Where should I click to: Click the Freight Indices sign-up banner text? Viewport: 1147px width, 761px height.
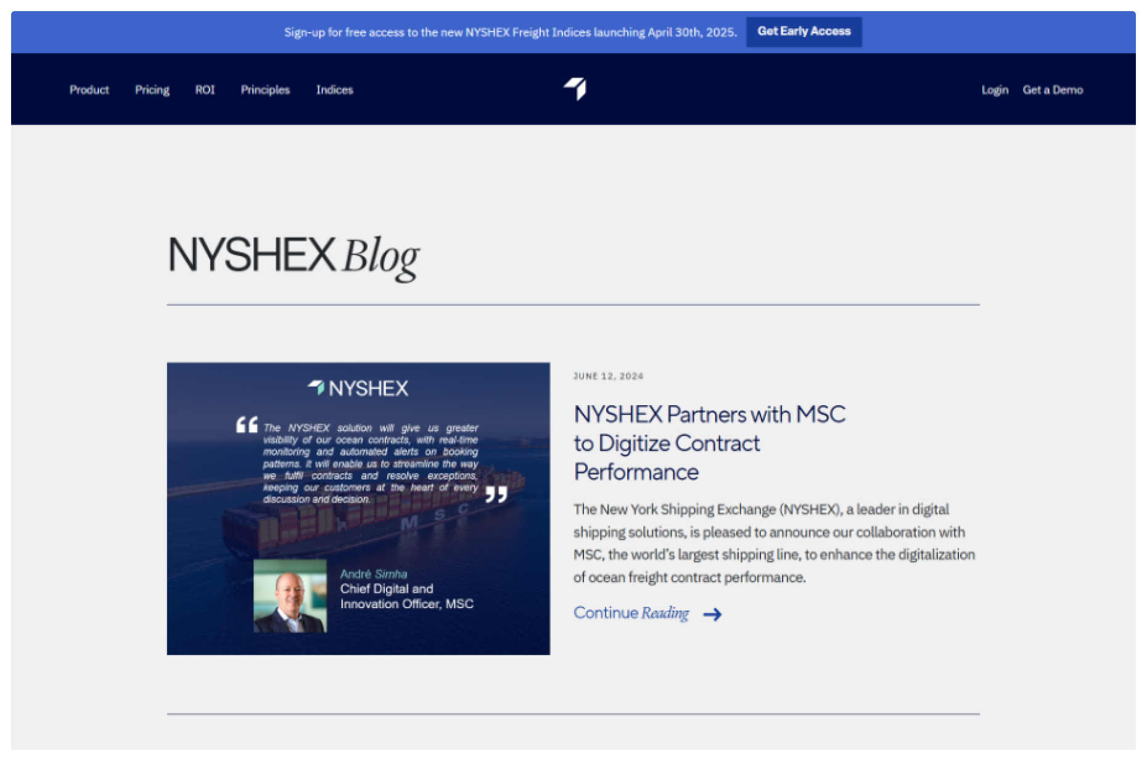tap(510, 32)
